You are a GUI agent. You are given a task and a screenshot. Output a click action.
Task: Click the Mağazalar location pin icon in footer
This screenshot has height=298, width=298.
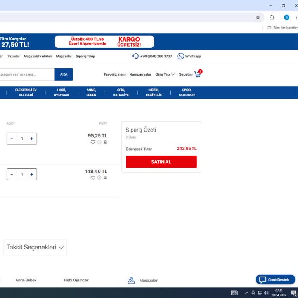pos(131,281)
